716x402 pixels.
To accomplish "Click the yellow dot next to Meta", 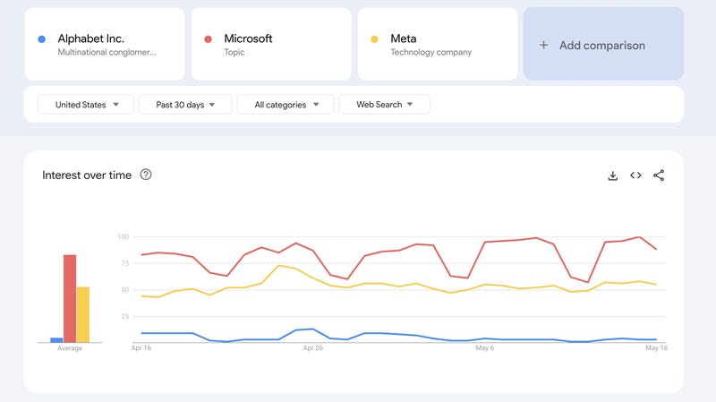I will (x=374, y=39).
